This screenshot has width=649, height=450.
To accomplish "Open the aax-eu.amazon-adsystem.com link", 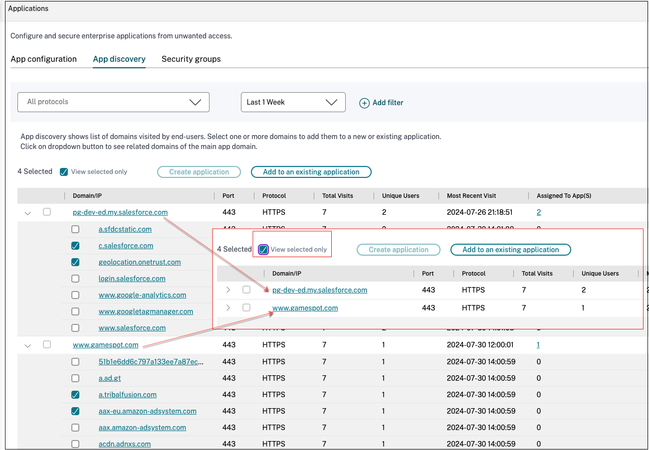I will [x=148, y=411].
